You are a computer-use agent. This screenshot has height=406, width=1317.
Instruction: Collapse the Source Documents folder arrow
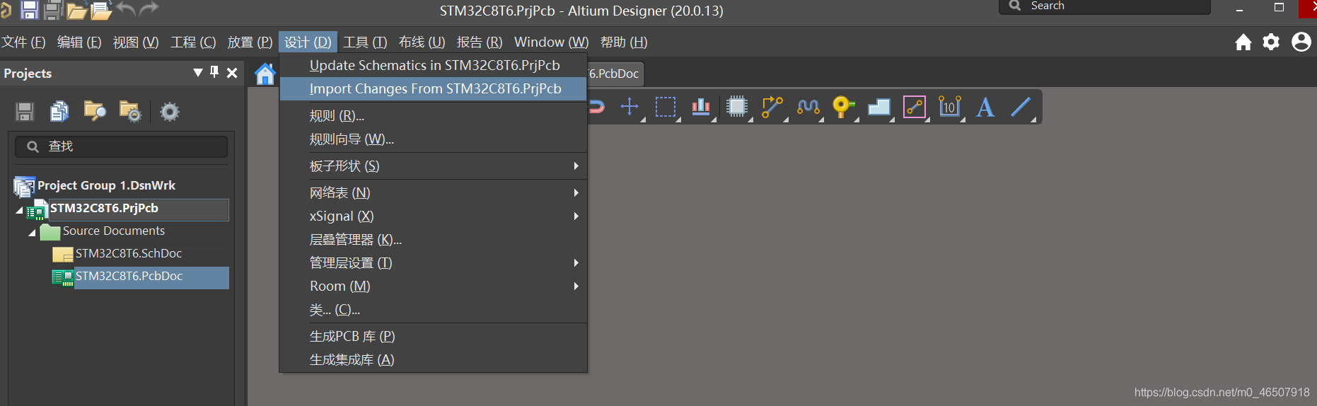click(32, 233)
